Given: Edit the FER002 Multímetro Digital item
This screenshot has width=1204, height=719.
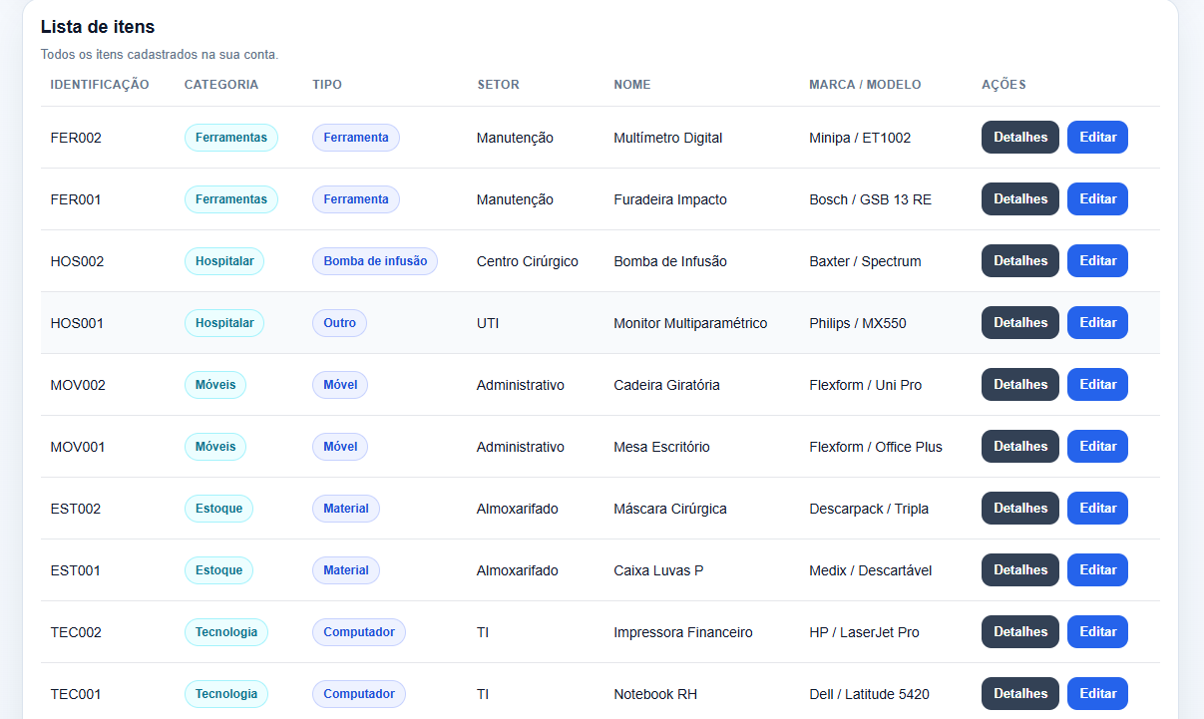Looking at the screenshot, I should coord(1097,138).
